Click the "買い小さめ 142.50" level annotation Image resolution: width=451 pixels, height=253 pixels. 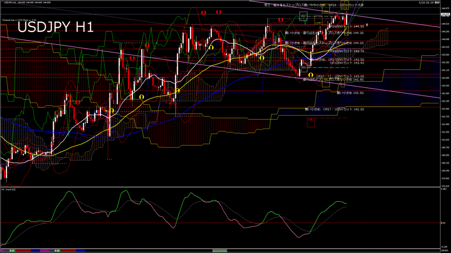click(x=350, y=93)
